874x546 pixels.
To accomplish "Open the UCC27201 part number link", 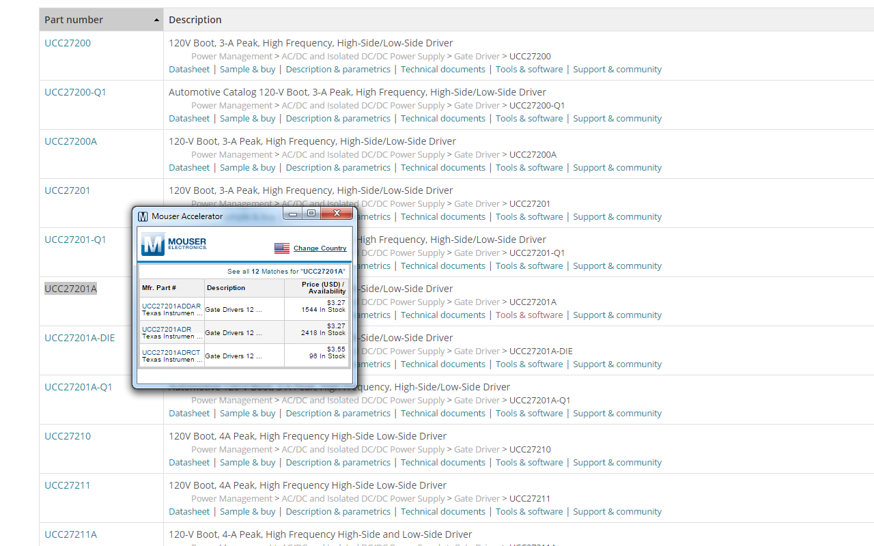I will tap(68, 190).
